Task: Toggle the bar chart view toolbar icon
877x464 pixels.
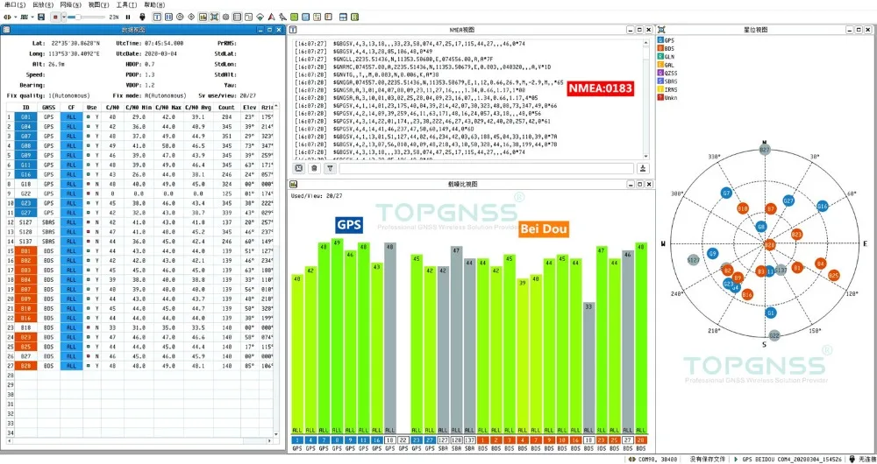Action: point(203,17)
